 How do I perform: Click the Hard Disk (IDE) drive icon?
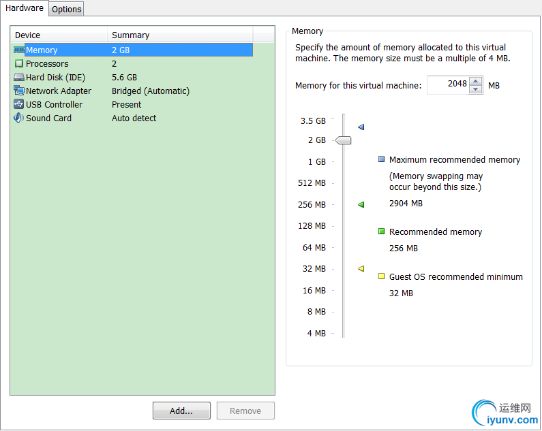19,77
